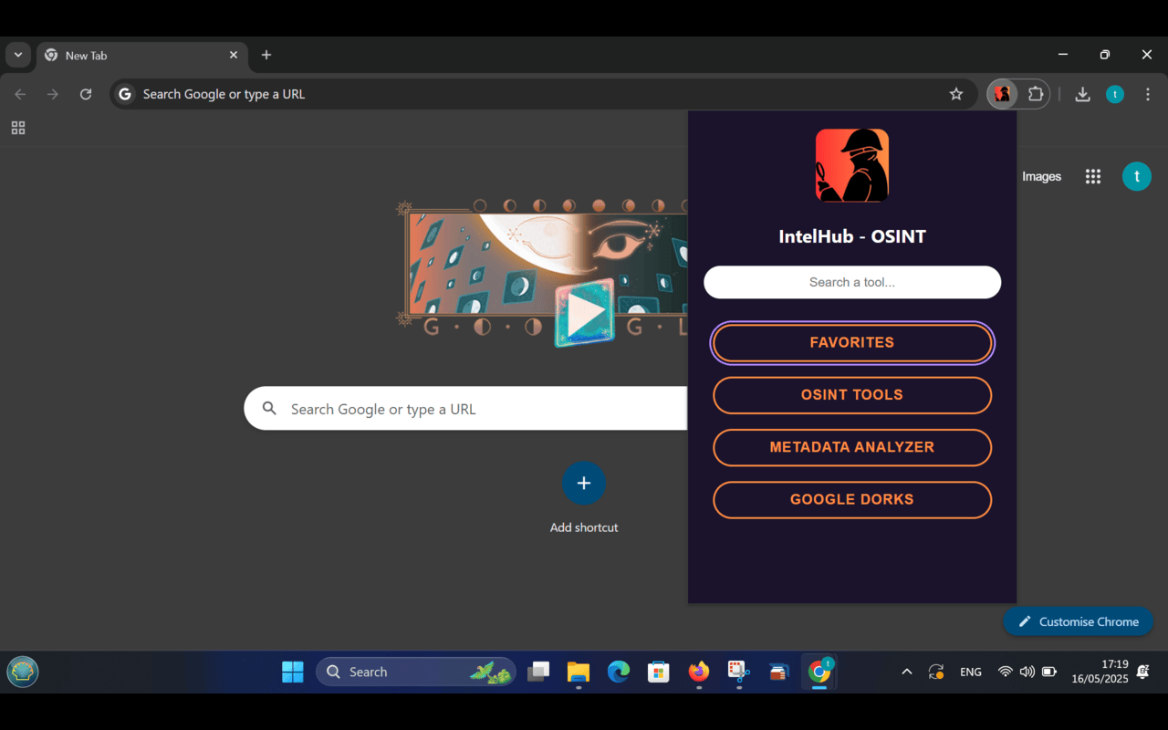This screenshot has height=730, width=1168.
Task: Open the IntelHub OSINT extension icon
Action: tap(1002, 94)
